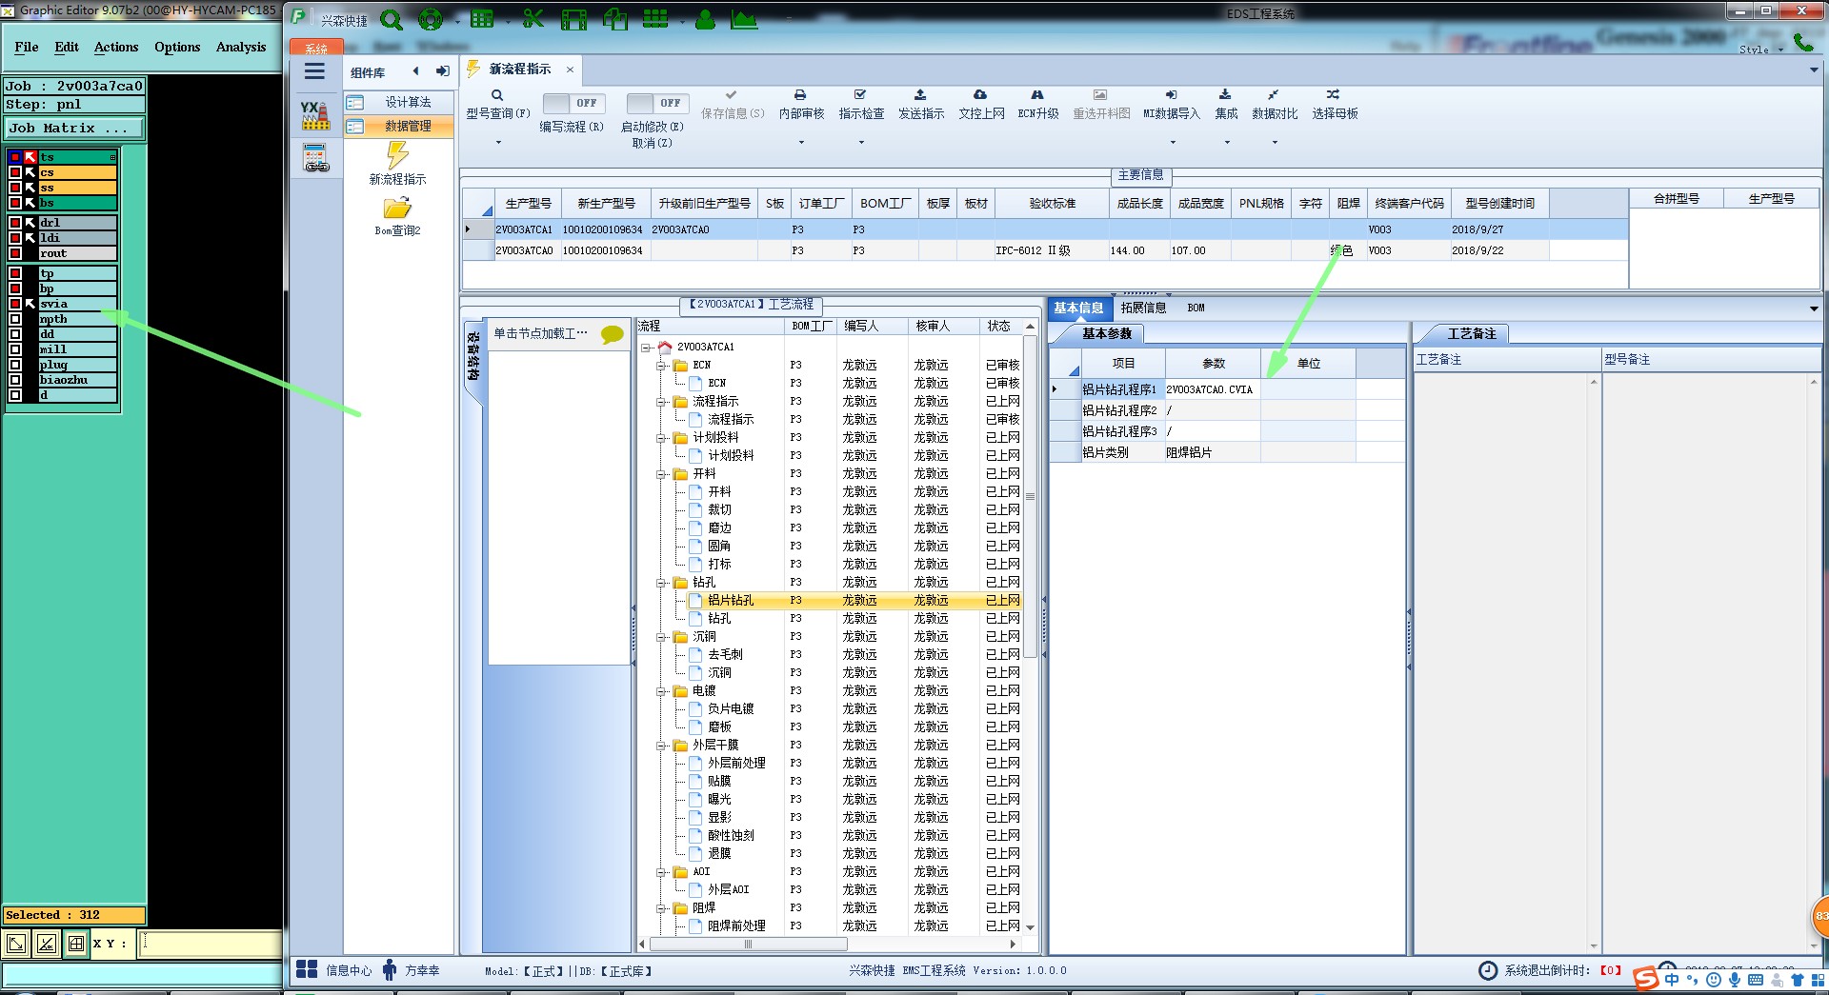This screenshot has height=995, width=1829.
Task: Click the green lifebuoy icon
Action: (431, 19)
